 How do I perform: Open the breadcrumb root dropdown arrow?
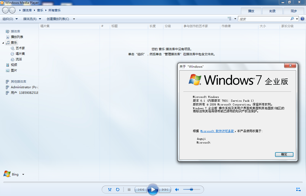(20, 10)
